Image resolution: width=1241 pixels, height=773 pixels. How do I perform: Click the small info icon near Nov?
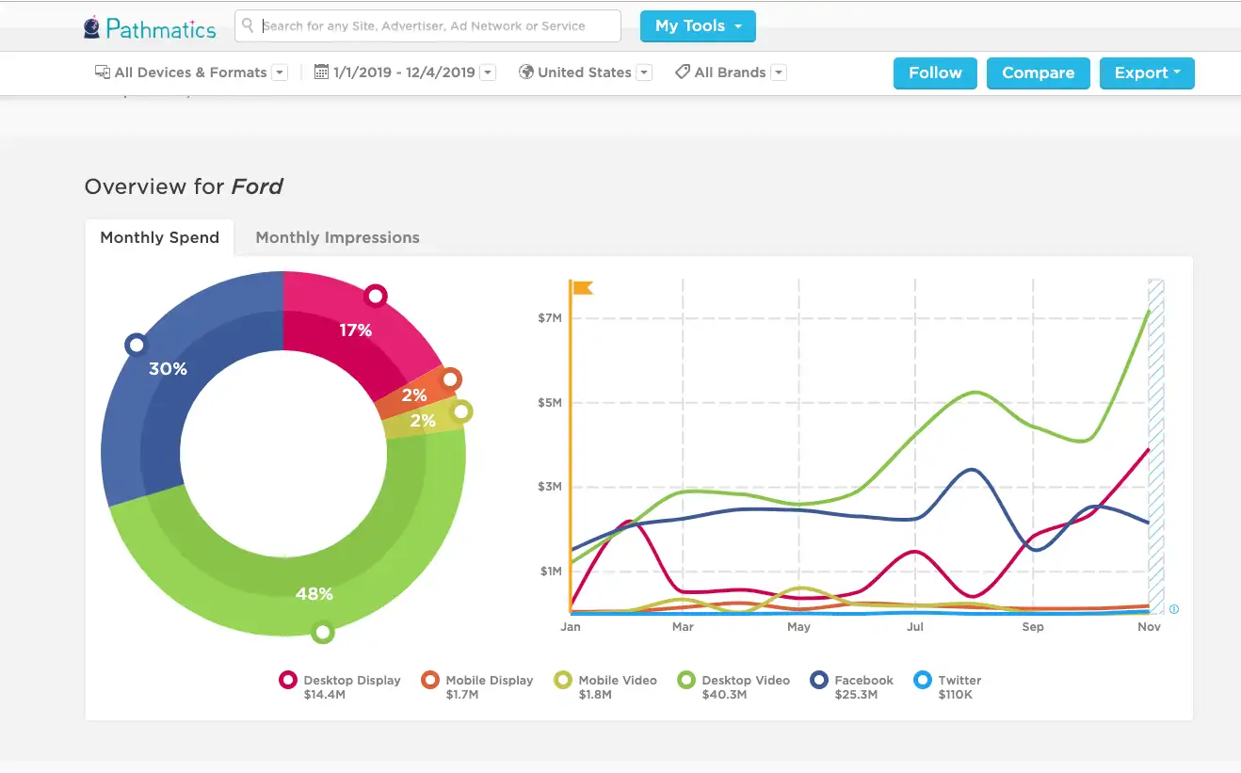click(x=1174, y=609)
